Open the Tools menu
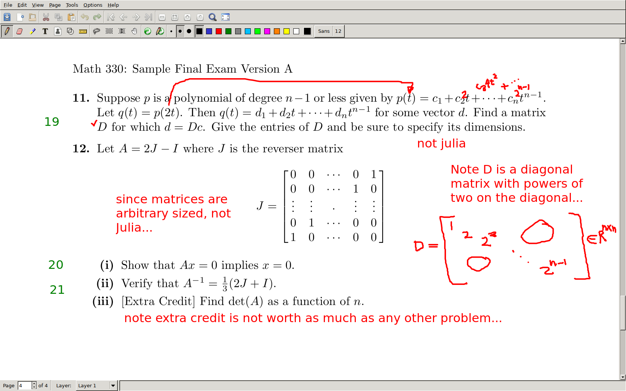The height and width of the screenshot is (391, 626). point(72,5)
